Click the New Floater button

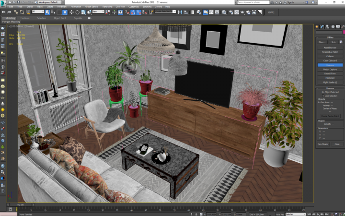click(323, 144)
